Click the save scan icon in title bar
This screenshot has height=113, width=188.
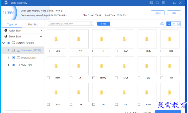tap(157, 3)
